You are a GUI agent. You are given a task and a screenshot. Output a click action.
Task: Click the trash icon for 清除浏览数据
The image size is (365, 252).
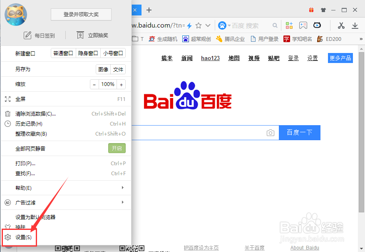point(7,113)
